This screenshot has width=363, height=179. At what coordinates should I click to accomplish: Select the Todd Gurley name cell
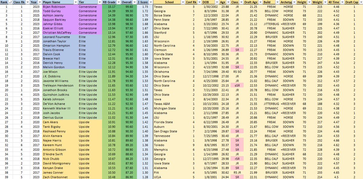pos(60,11)
